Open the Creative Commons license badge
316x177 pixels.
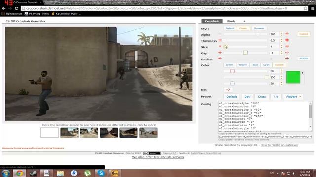point(152,153)
